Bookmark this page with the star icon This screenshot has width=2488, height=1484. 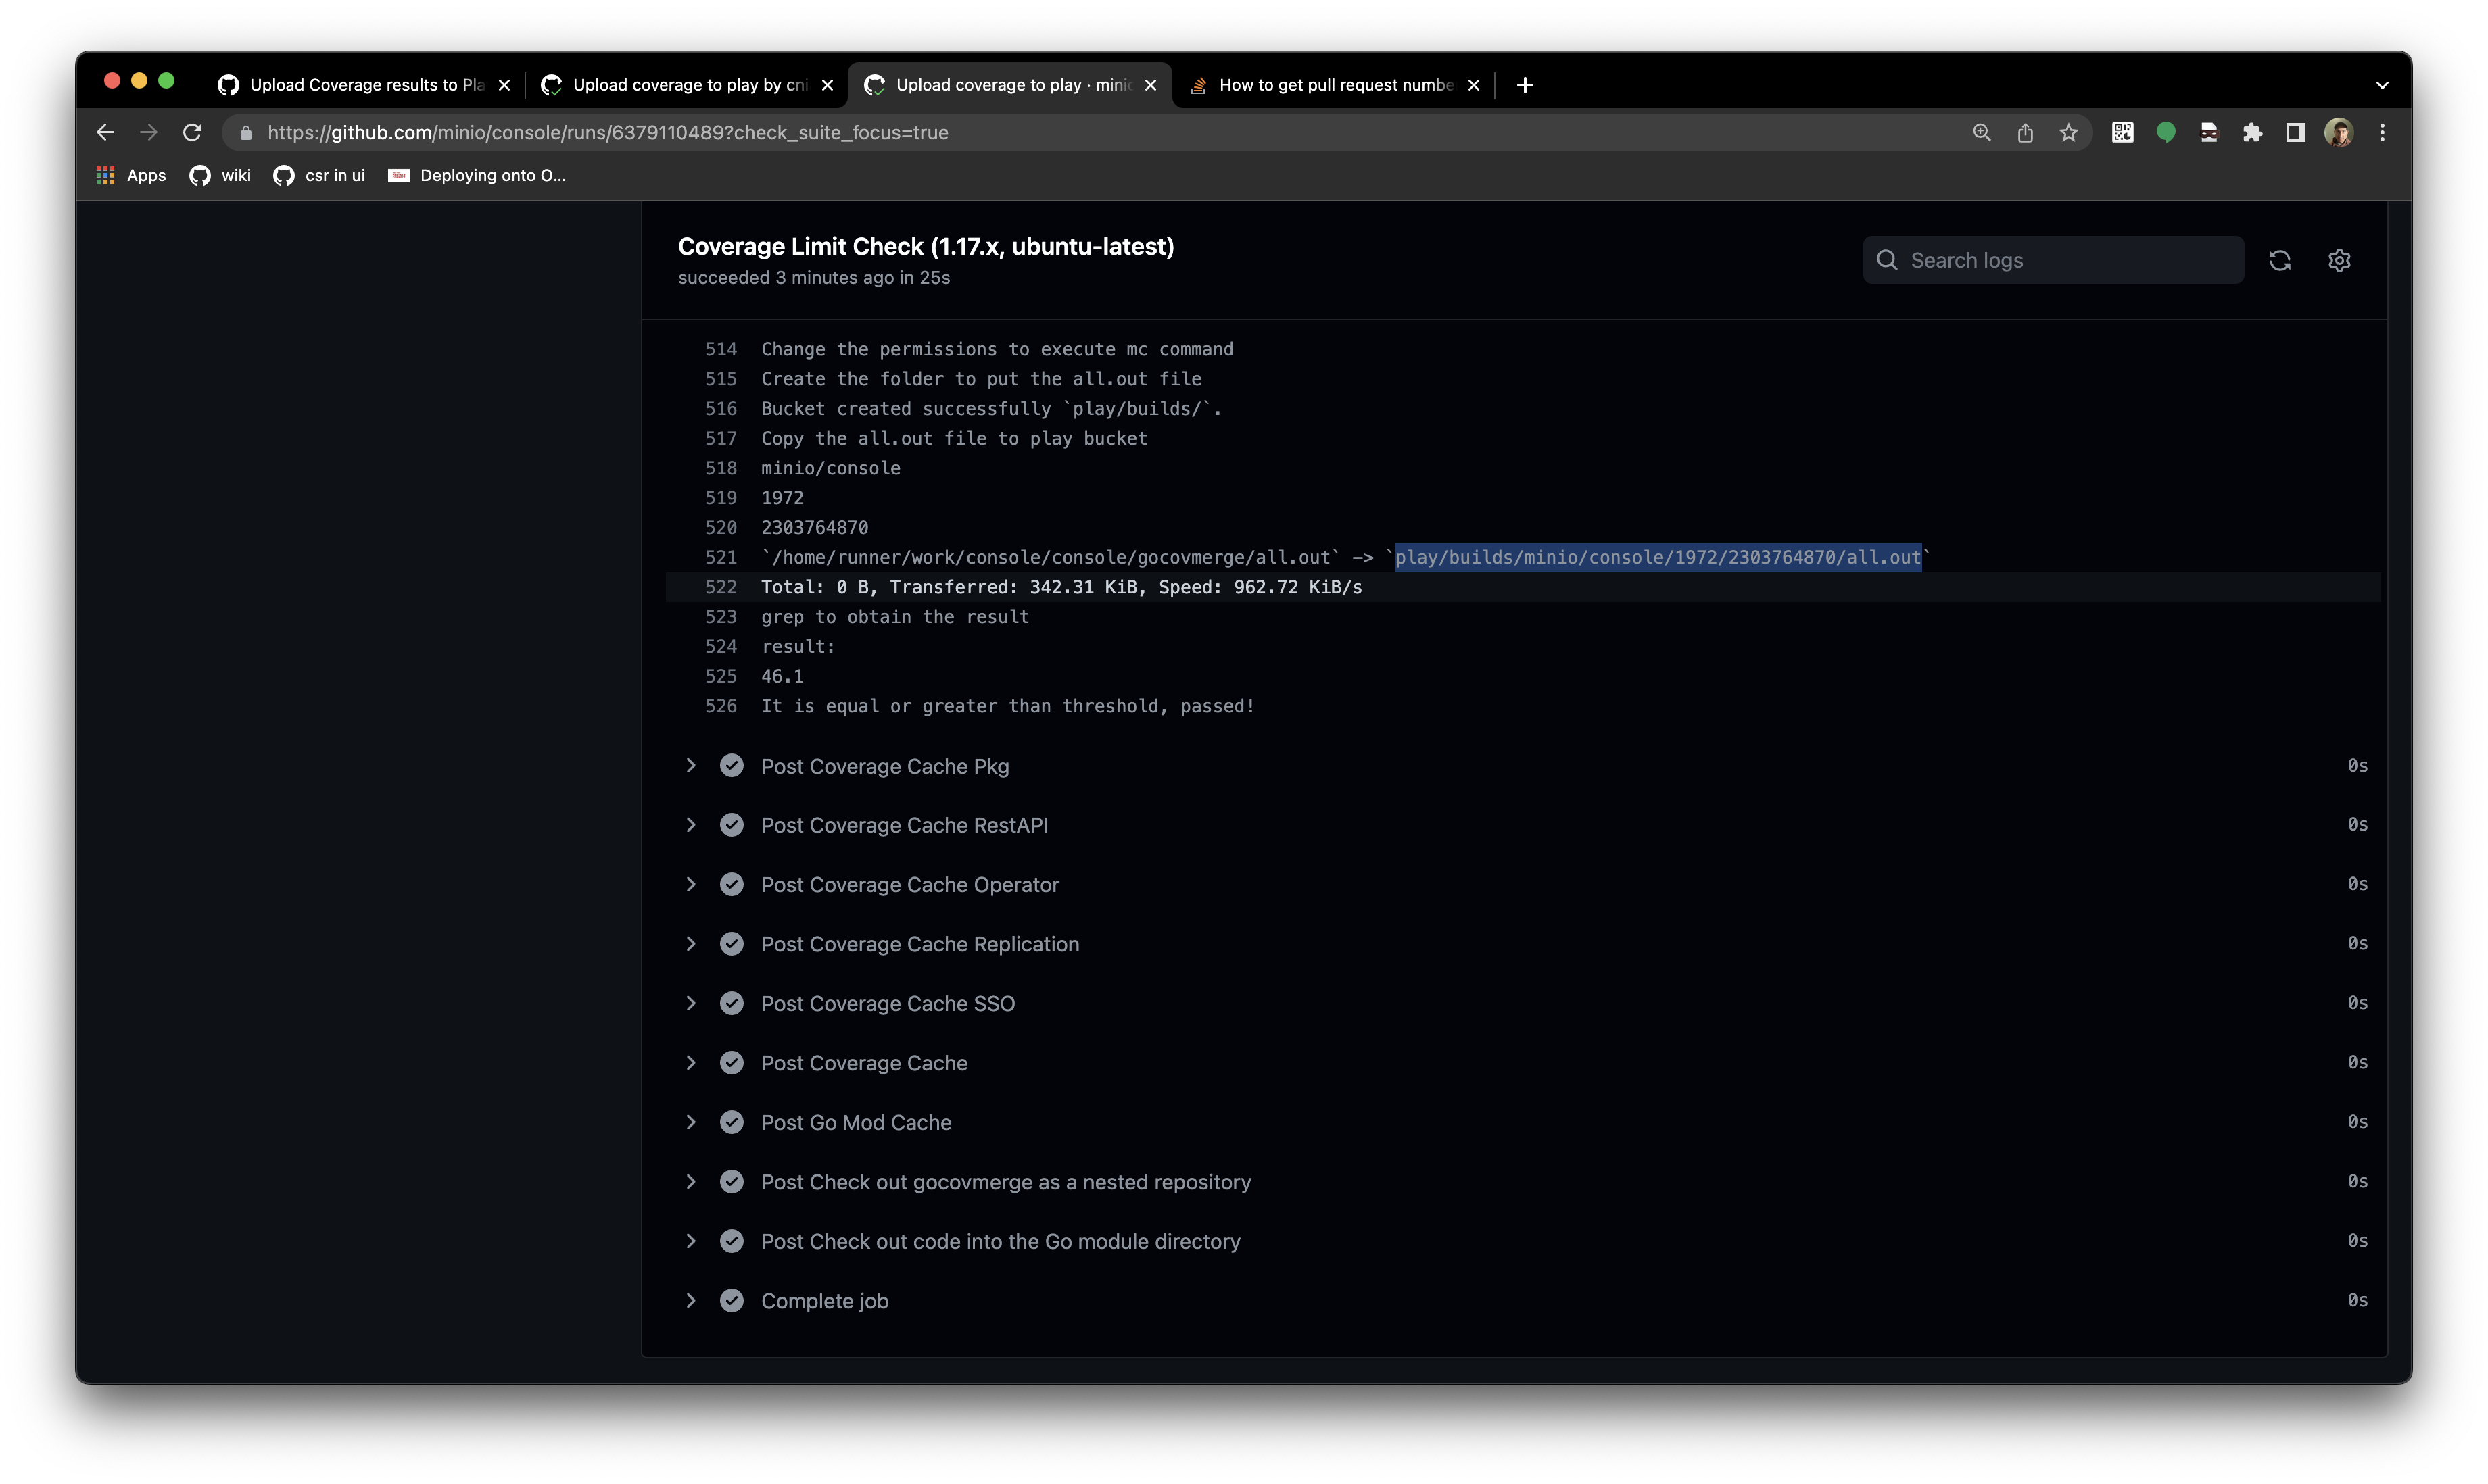[2068, 132]
